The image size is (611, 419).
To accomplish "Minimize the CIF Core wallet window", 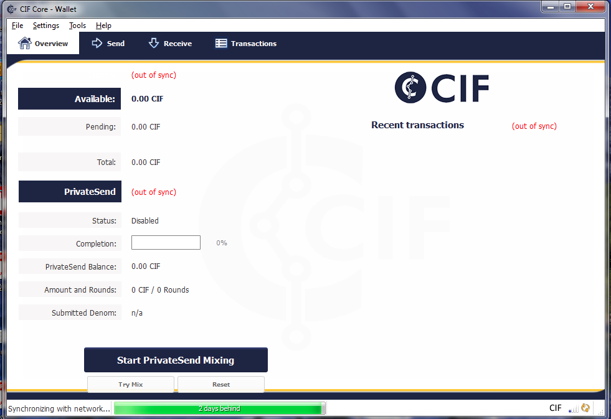I will 551,7.
